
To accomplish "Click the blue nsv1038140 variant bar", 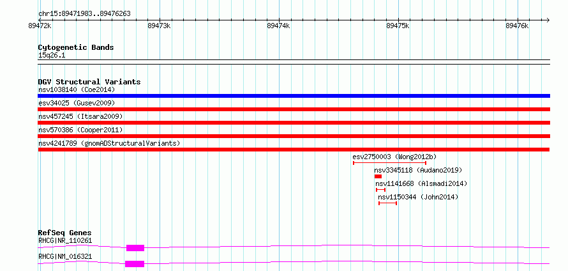I will click(x=294, y=96).
